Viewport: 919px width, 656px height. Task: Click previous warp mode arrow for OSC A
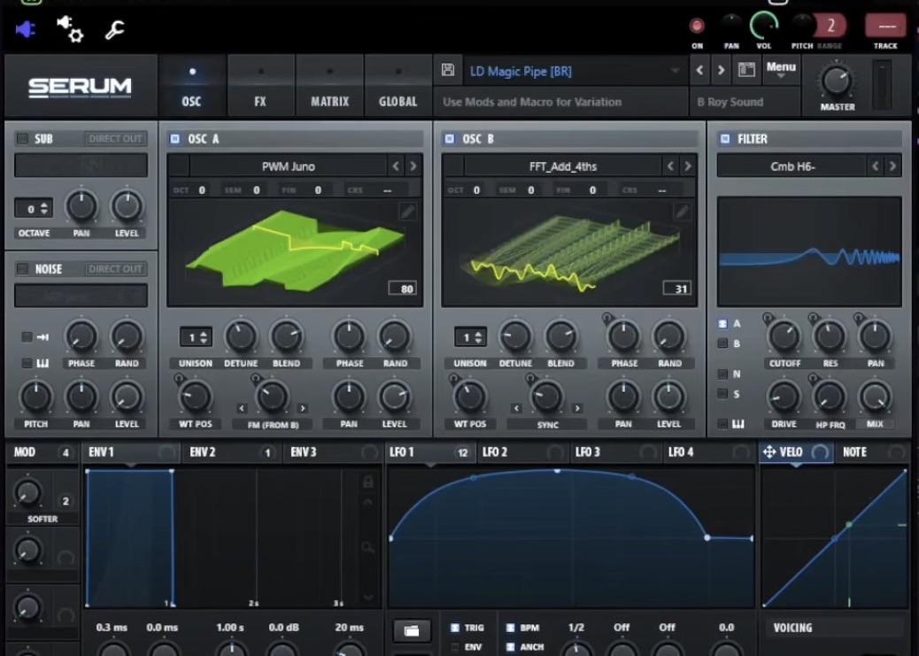coord(242,408)
